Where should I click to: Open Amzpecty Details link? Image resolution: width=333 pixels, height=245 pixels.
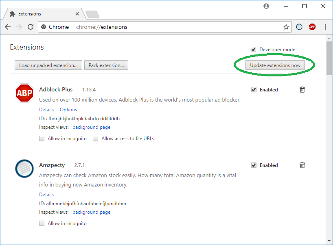pos(46,194)
